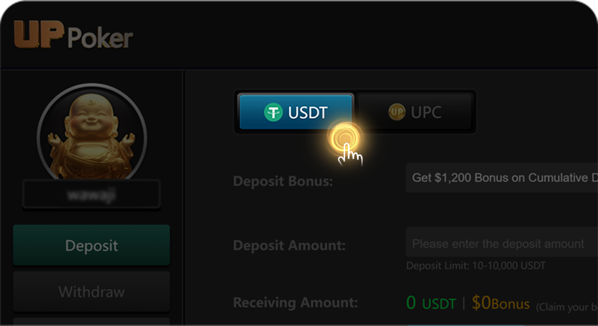Open the Deposit section in the sidebar
This screenshot has width=598, height=326.
92,245
